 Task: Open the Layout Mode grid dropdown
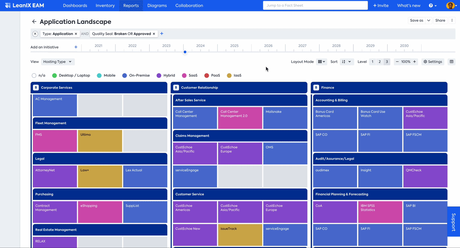(x=321, y=62)
